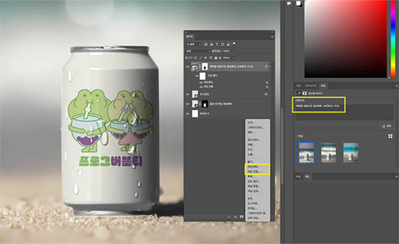Open 색상 균형 filter blending options icon

(x=267, y=87)
